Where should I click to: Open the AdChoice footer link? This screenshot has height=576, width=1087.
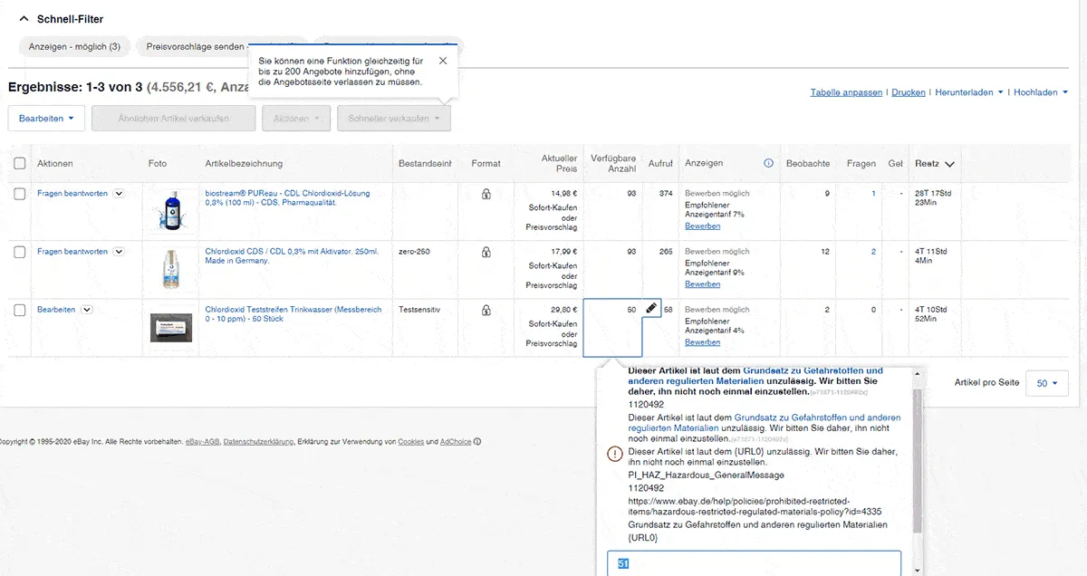click(x=456, y=442)
